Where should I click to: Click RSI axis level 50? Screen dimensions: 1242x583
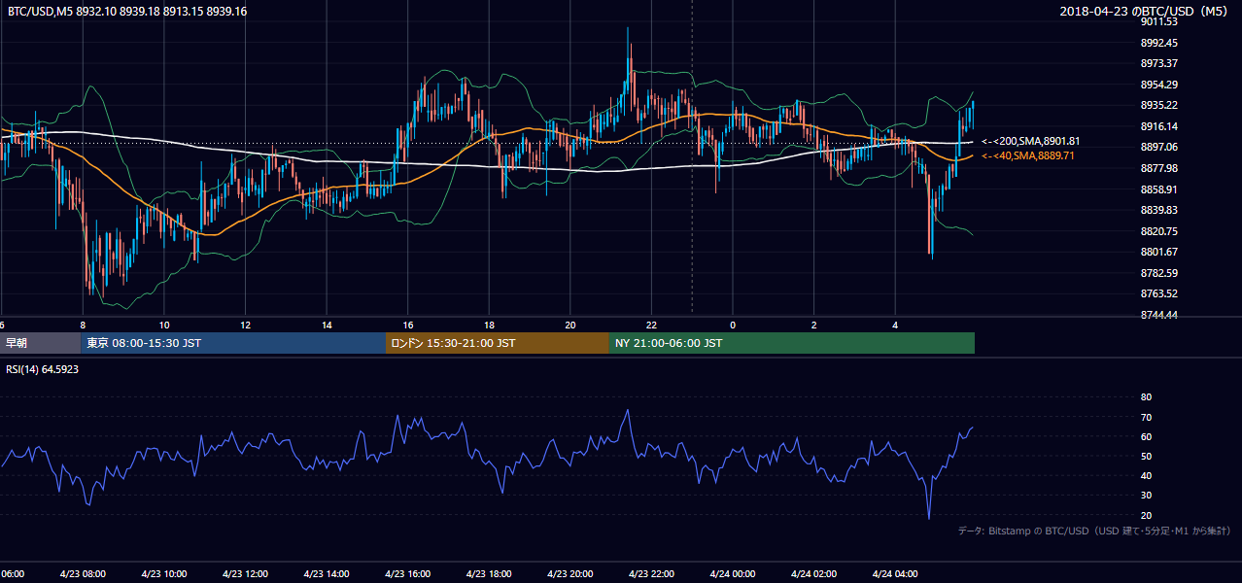coord(1146,456)
